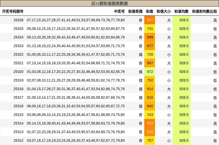Click the 和值和均数比较 column header
219x145 pixels.
click(205, 11)
